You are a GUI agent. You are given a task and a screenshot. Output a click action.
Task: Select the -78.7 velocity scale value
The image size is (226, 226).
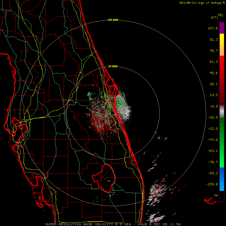pos(213,162)
